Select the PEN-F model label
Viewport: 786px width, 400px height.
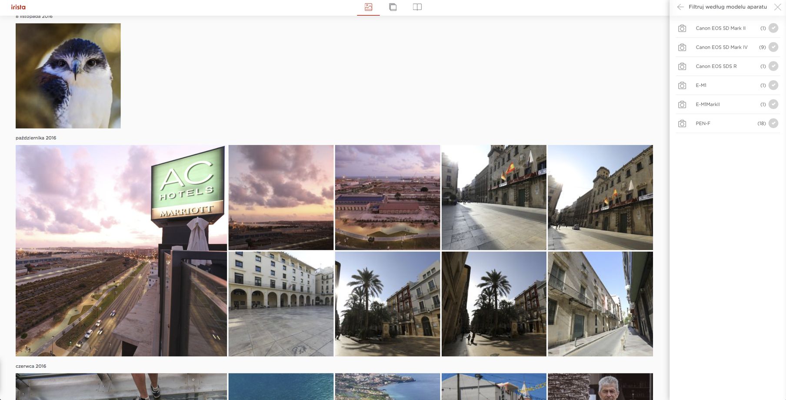click(703, 124)
